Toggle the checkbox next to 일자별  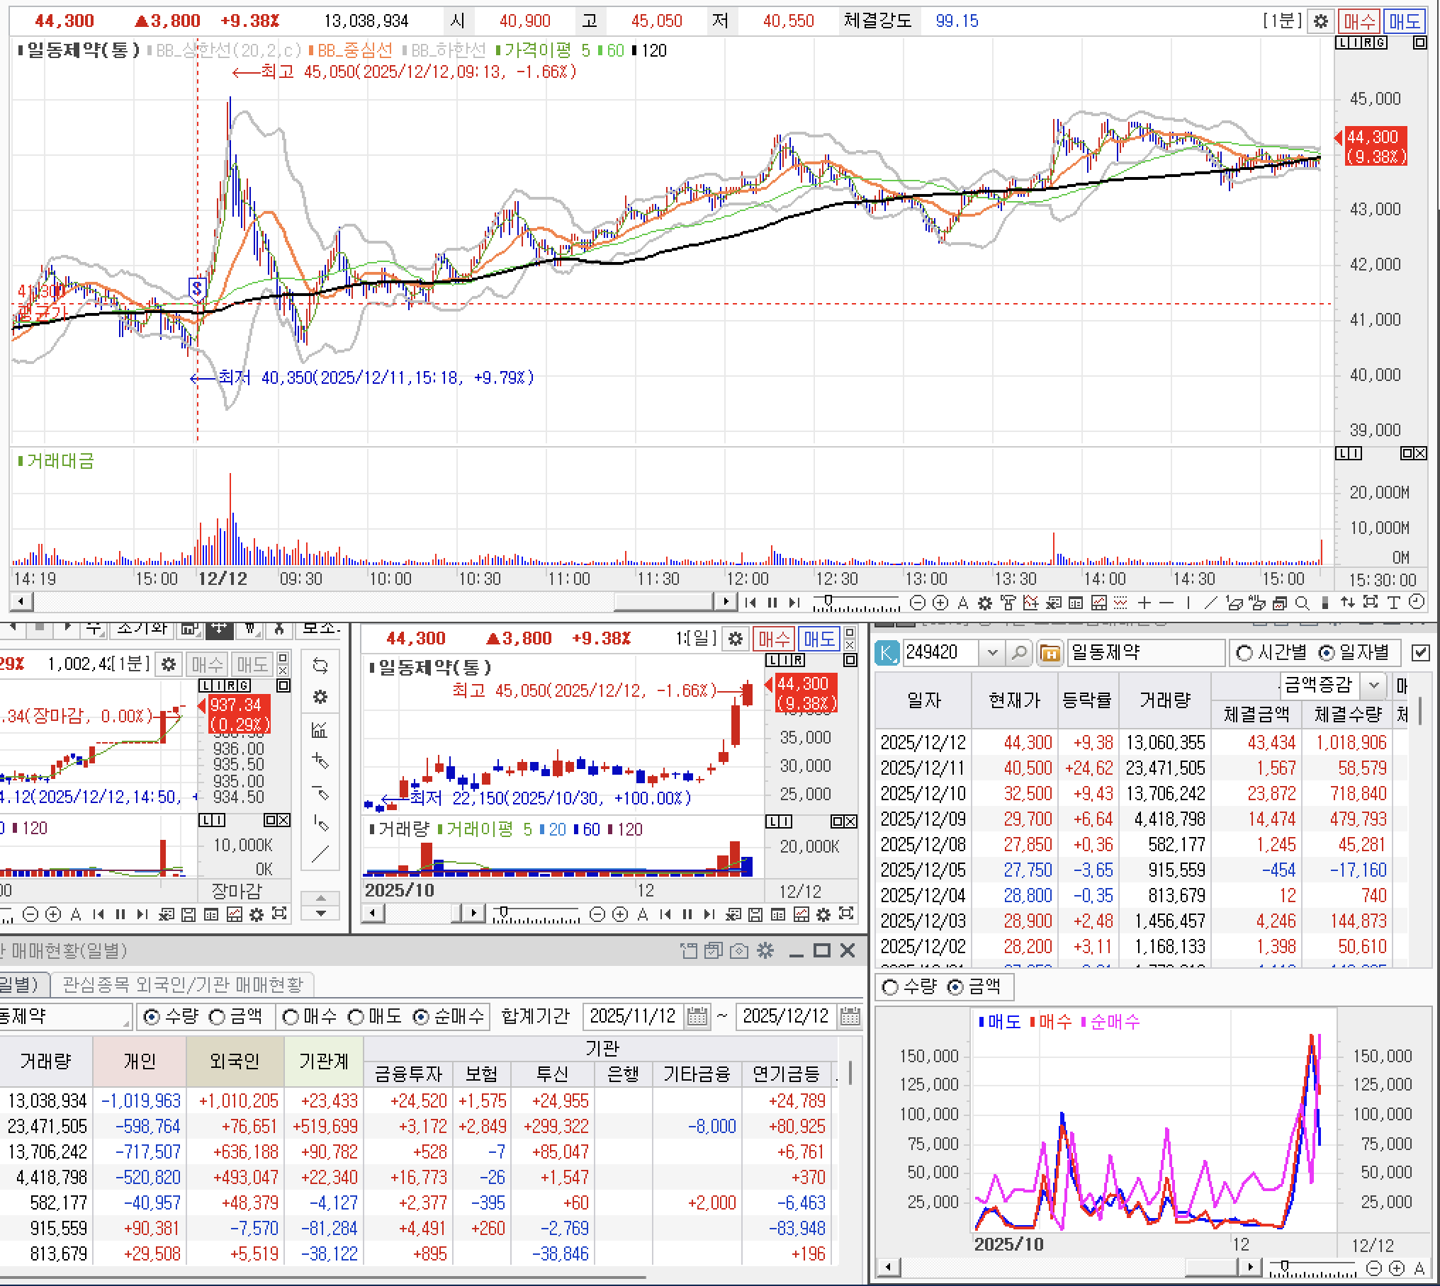coord(1420,653)
